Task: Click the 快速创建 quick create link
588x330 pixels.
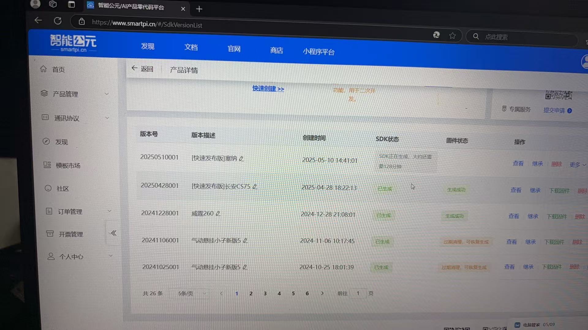Action: click(268, 89)
